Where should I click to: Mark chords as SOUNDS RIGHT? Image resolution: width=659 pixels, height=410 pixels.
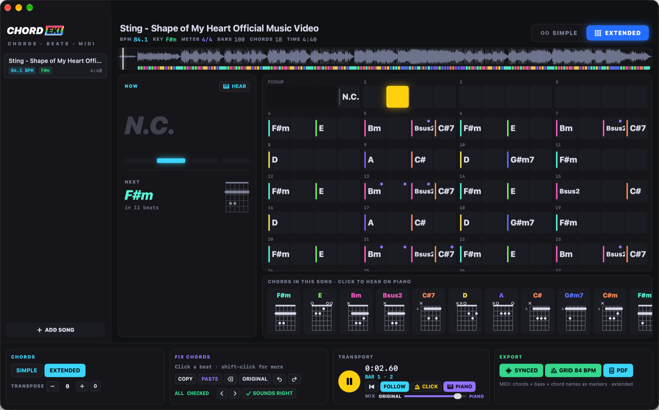tap(269, 393)
